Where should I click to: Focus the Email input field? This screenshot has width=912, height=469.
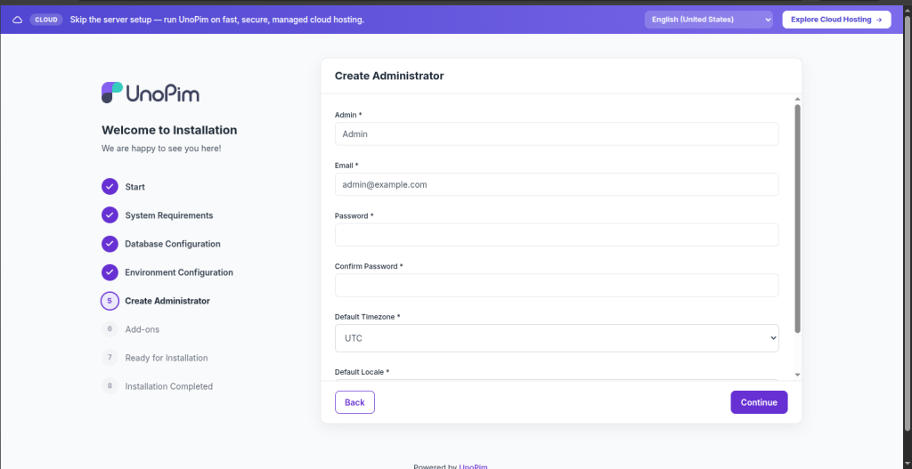pyautogui.click(x=557, y=184)
